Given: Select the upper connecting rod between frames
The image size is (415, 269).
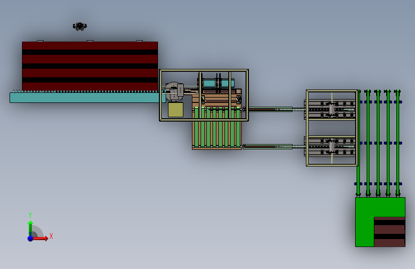Looking at the screenshot, I should 273,109.
